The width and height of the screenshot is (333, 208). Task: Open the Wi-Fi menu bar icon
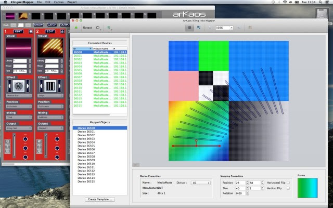[x=285, y=2]
